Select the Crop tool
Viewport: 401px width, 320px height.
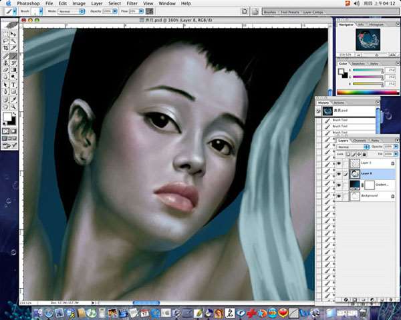click(x=6, y=47)
